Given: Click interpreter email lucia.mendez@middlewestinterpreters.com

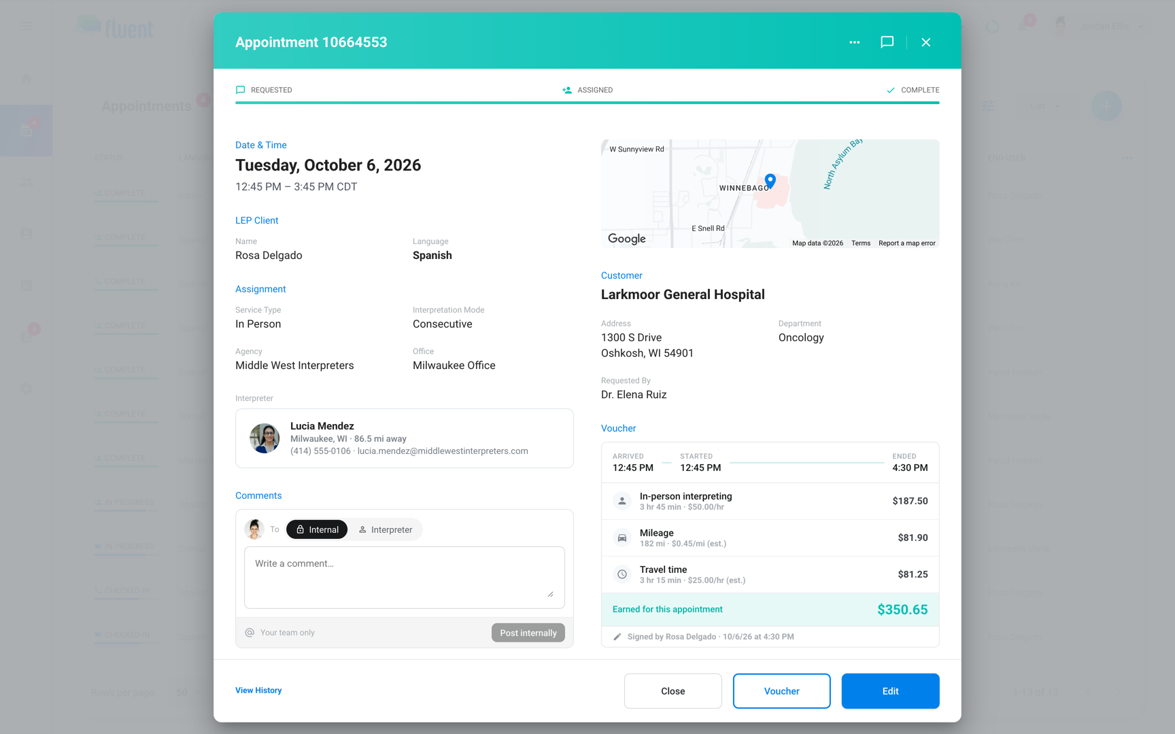Looking at the screenshot, I should (443, 451).
